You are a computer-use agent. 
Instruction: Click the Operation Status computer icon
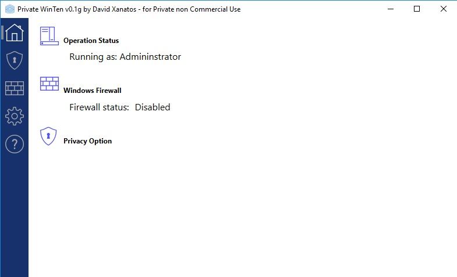pos(49,36)
